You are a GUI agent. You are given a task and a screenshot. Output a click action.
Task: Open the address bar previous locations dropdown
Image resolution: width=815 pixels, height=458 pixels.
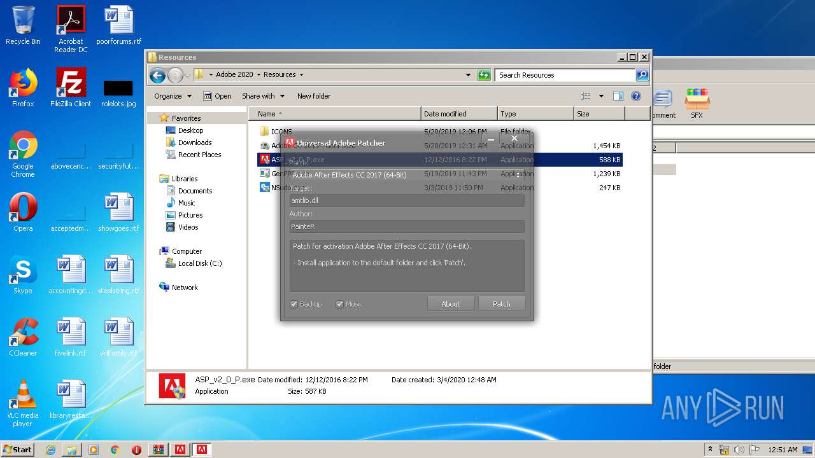(x=468, y=74)
